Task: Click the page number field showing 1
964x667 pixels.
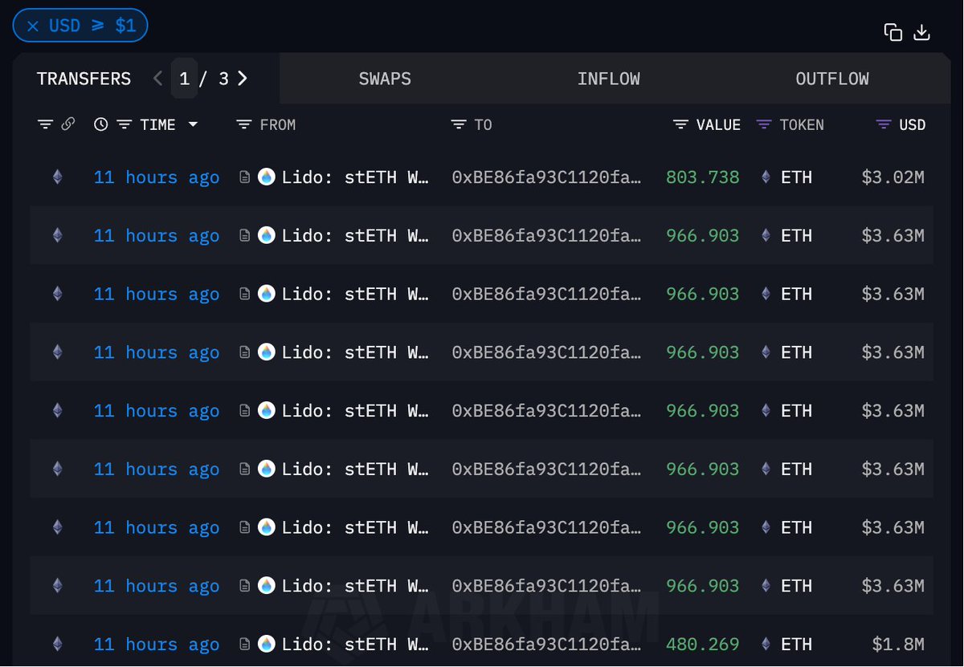Action: click(x=185, y=79)
